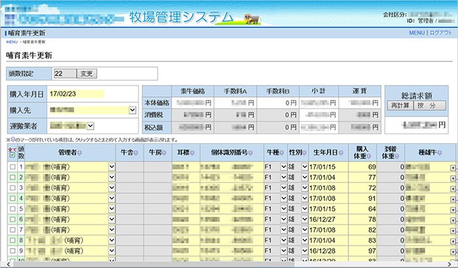458x268 pixels.
Task: Click the bulk-input icon under 購入体重
Action: click(371, 157)
